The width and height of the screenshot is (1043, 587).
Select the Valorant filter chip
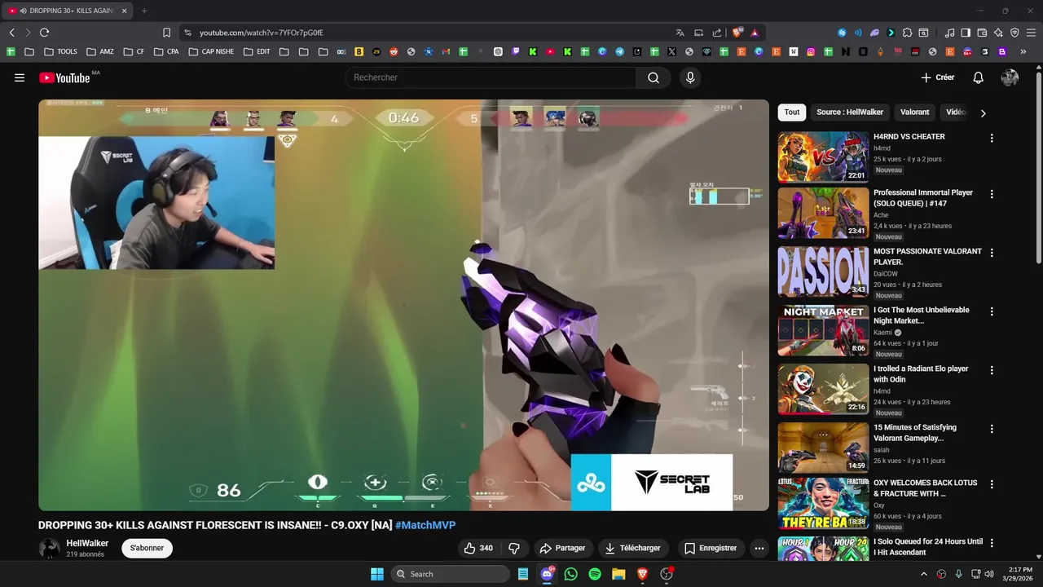click(x=915, y=113)
